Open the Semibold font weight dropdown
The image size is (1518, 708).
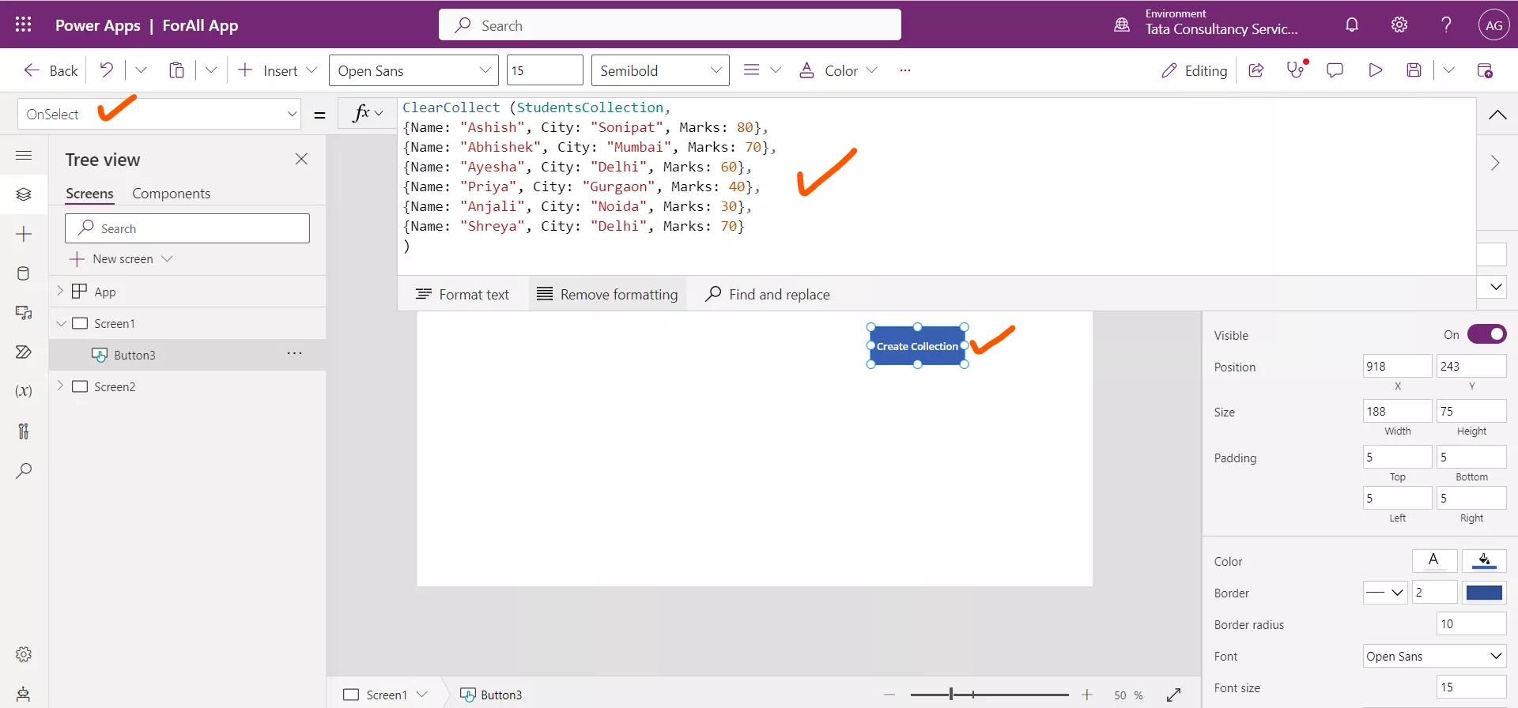click(x=660, y=70)
